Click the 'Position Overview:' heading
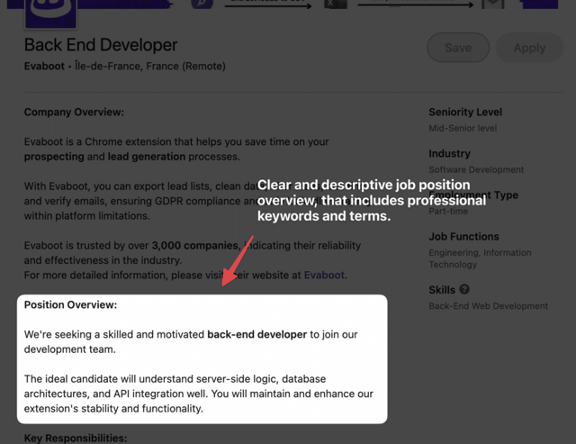 [x=70, y=304]
